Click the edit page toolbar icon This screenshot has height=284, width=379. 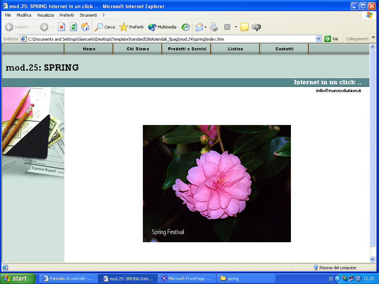[x=227, y=27]
